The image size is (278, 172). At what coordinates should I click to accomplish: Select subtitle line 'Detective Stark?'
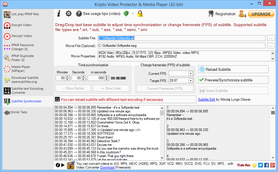(107, 141)
